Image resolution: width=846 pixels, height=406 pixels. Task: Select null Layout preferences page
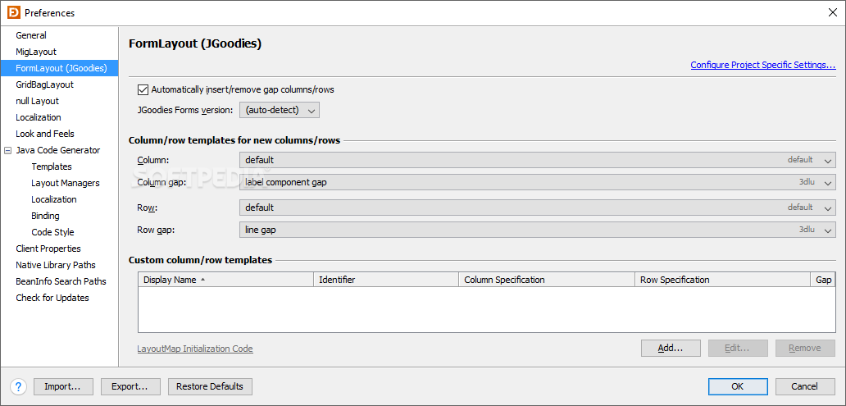coord(37,101)
